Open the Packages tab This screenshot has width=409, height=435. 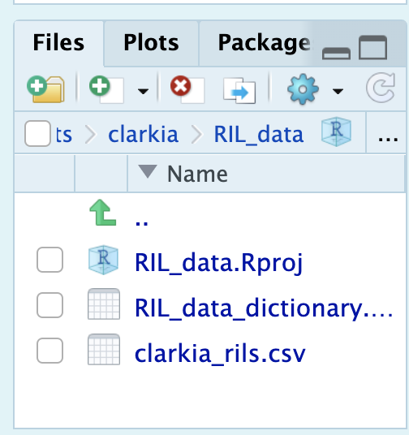(x=265, y=43)
